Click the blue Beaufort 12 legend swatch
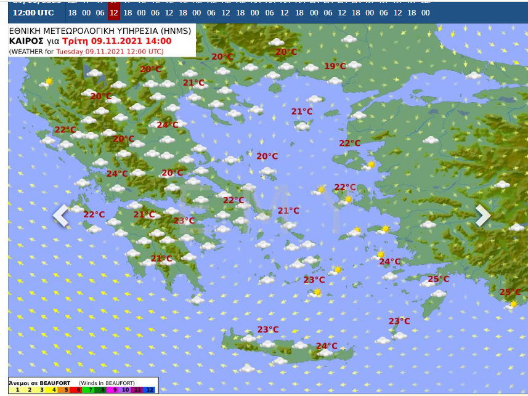 tap(149, 389)
